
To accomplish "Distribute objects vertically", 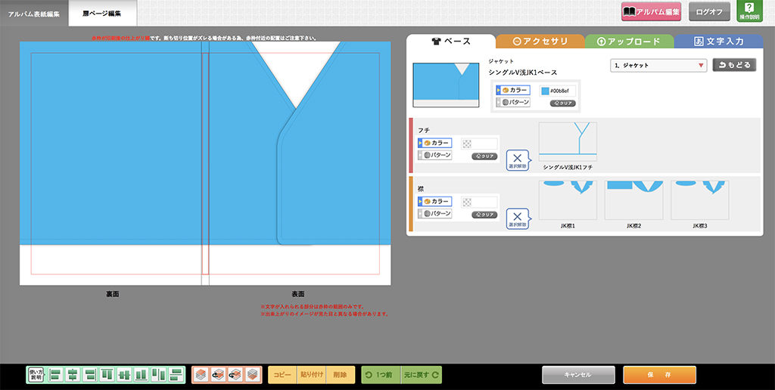I will pos(176,375).
